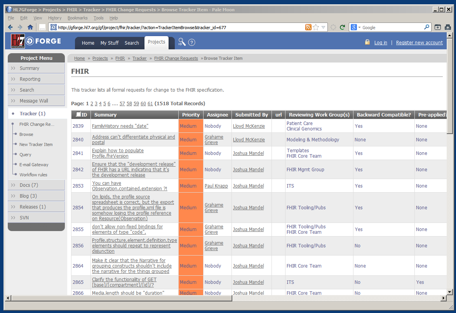Expand Summary in the Project Menu

(37, 68)
